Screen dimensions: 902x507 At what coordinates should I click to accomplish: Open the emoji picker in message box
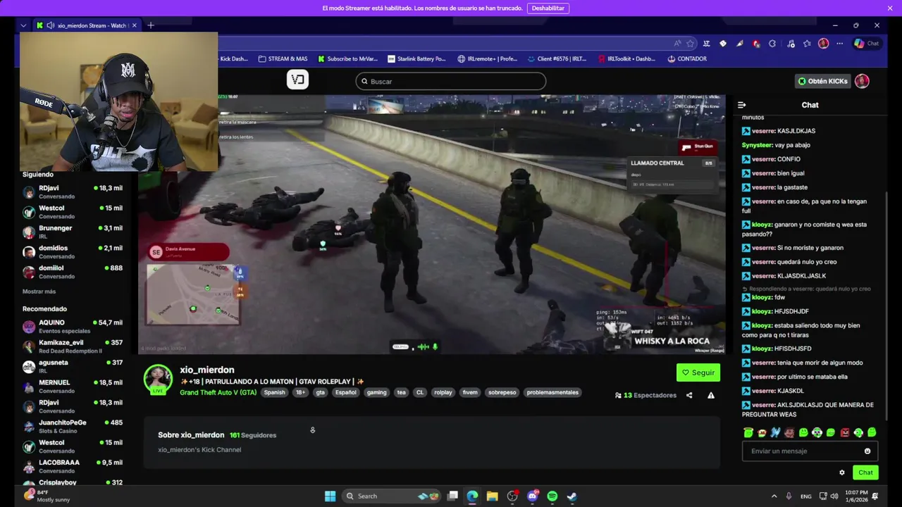(x=867, y=451)
